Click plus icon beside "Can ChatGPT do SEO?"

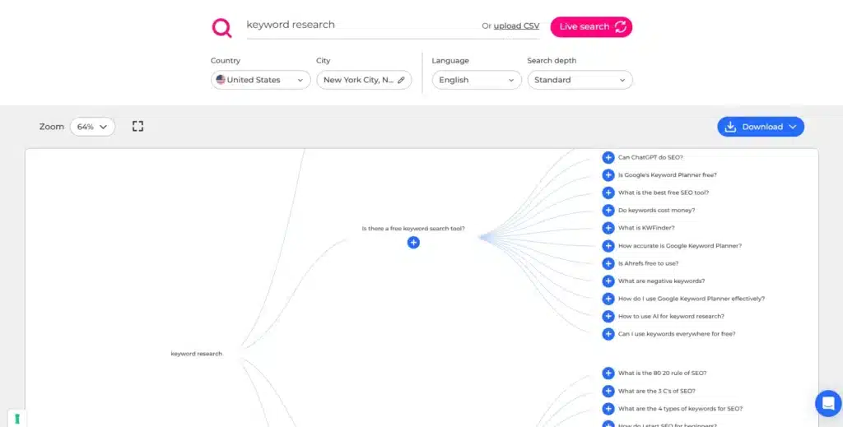point(608,157)
